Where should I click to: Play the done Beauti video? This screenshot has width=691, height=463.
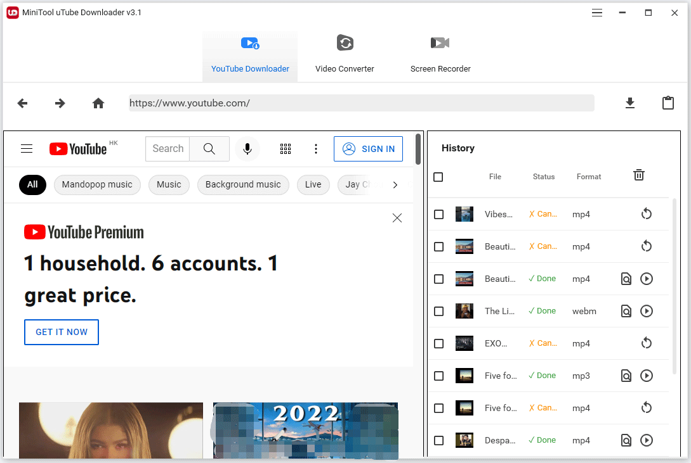pos(646,279)
